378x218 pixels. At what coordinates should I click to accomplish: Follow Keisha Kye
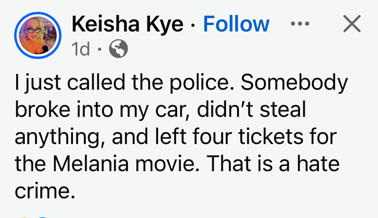[x=236, y=24]
